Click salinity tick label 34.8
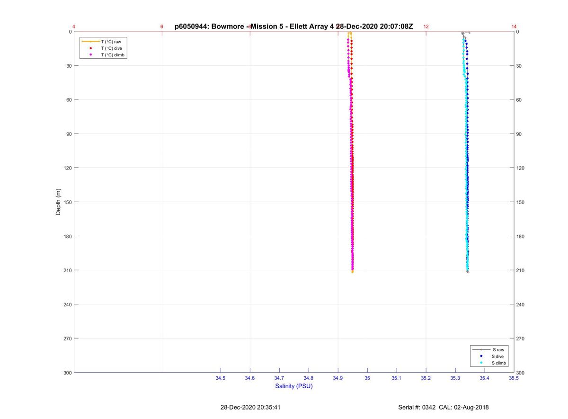This screenshot has width=568, height=419. 309,378
